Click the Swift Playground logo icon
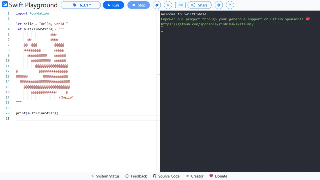 coord(5,5)
